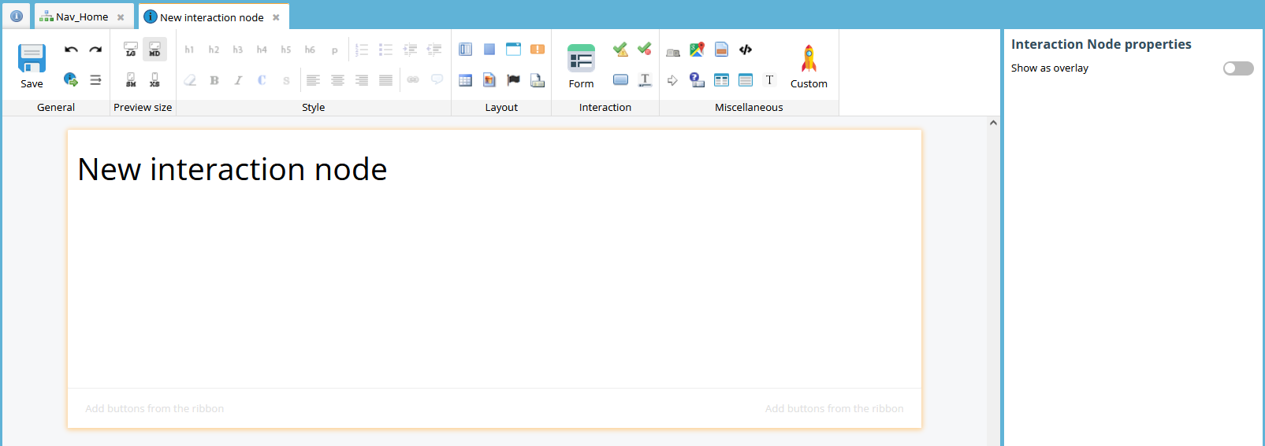Viewport: 1265px width, 446px height.
Task: Click the green checkmark with warning icon
Action: (620, 50)
